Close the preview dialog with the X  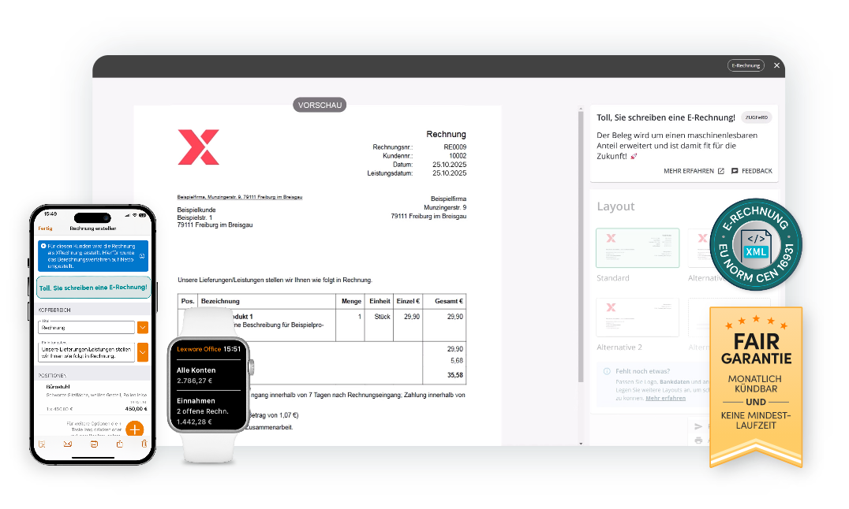(x=776, y=65)
